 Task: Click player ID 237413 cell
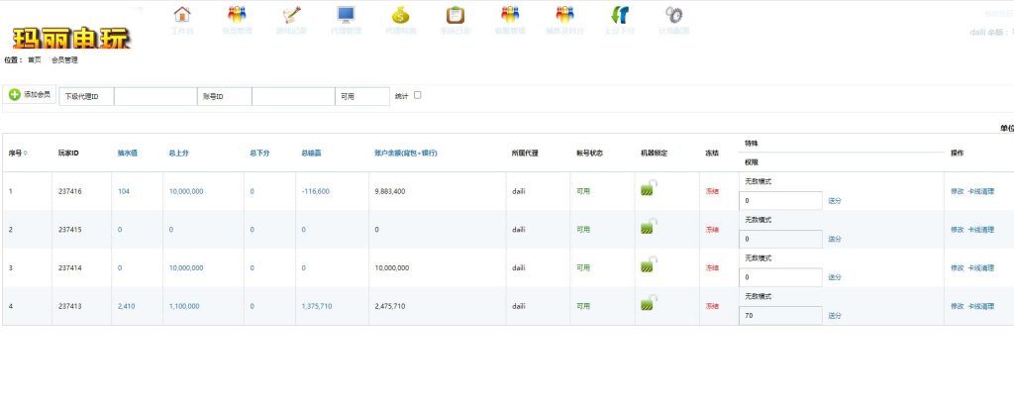(68, 306)
